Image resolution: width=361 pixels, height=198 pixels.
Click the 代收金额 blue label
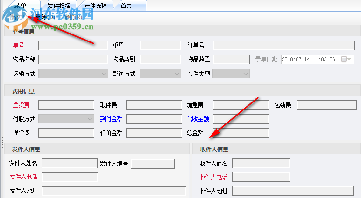click(198, 119)
